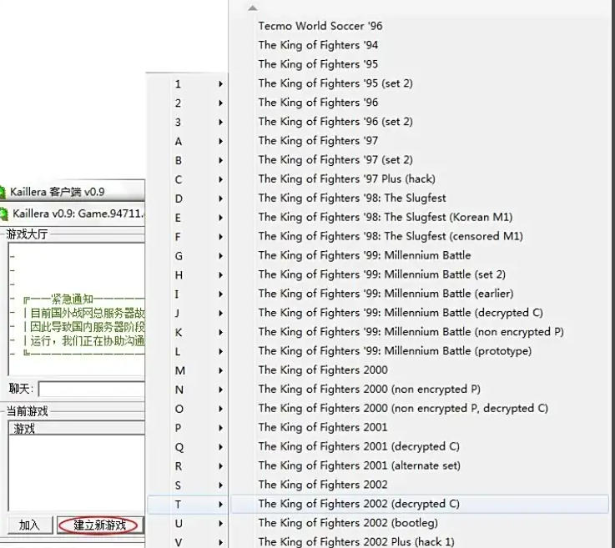Expand the arrow next to letter L
615x548 pixels.
pos(221,352)
